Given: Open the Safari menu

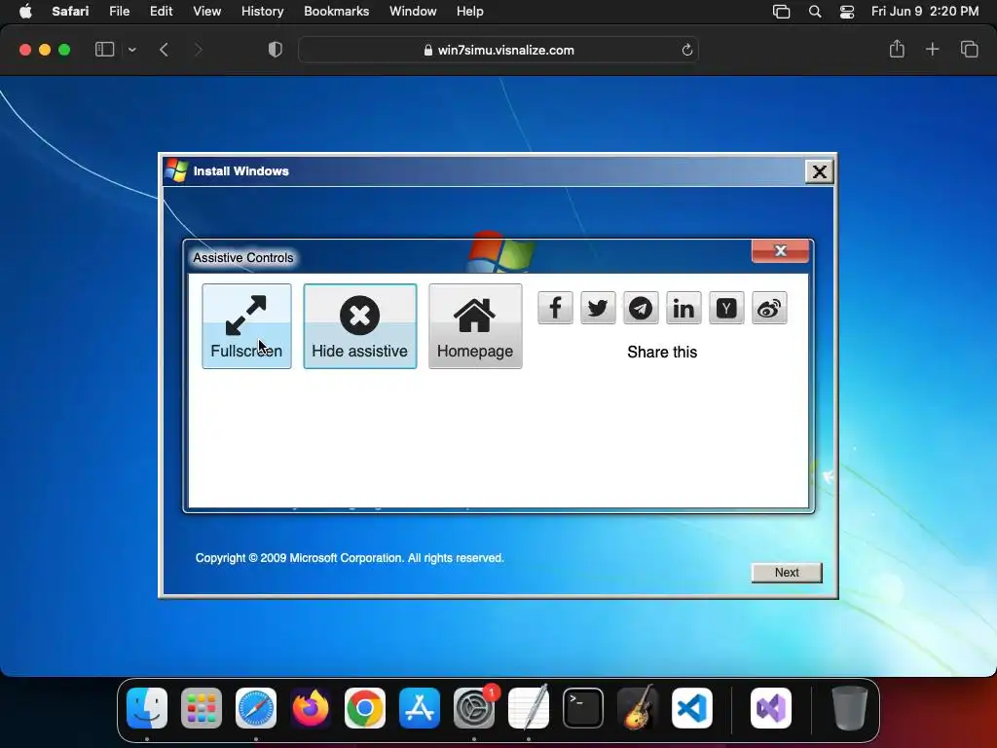Looking at the screenshot, I should (70, 12).
